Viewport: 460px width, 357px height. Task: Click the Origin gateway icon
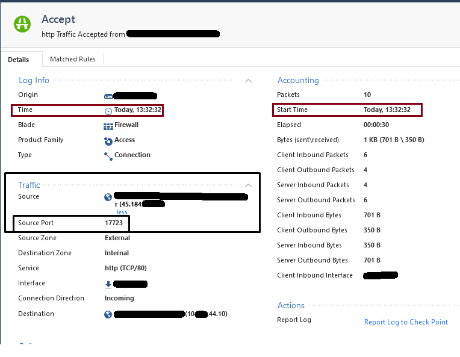tap(108, 95)
